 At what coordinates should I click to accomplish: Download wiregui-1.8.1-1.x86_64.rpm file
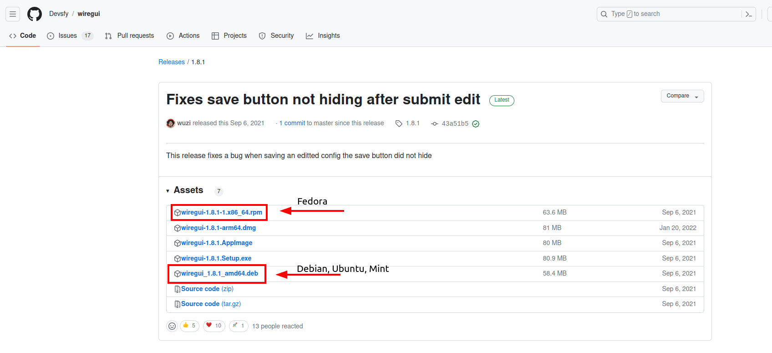[221, 212]
